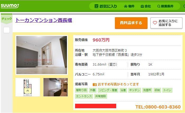
Task: Open the 物件 house icon tab
Action: click(129, 6)
